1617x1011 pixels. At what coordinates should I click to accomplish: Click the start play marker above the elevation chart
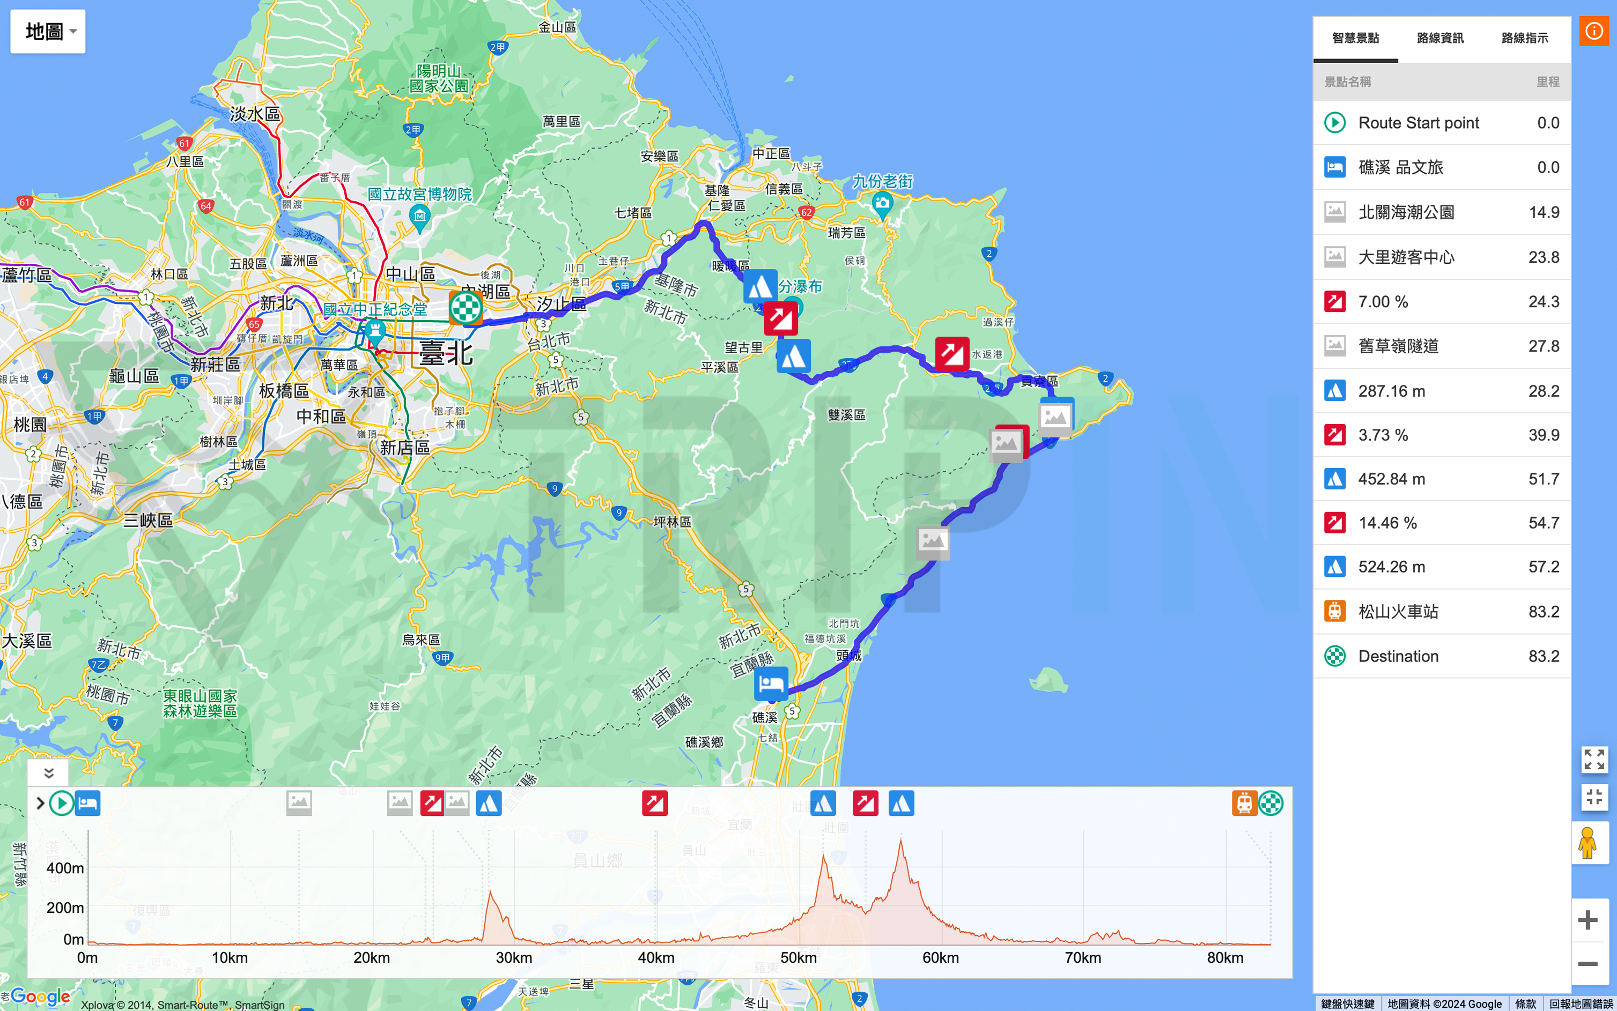coord(62,803)
